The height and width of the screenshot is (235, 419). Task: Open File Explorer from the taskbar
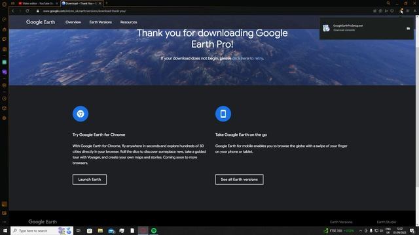coord(100,230)
